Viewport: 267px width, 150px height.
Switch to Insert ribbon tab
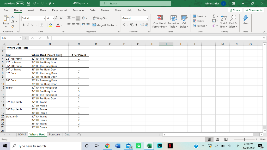pyautogui.click(x=31, y=10)
